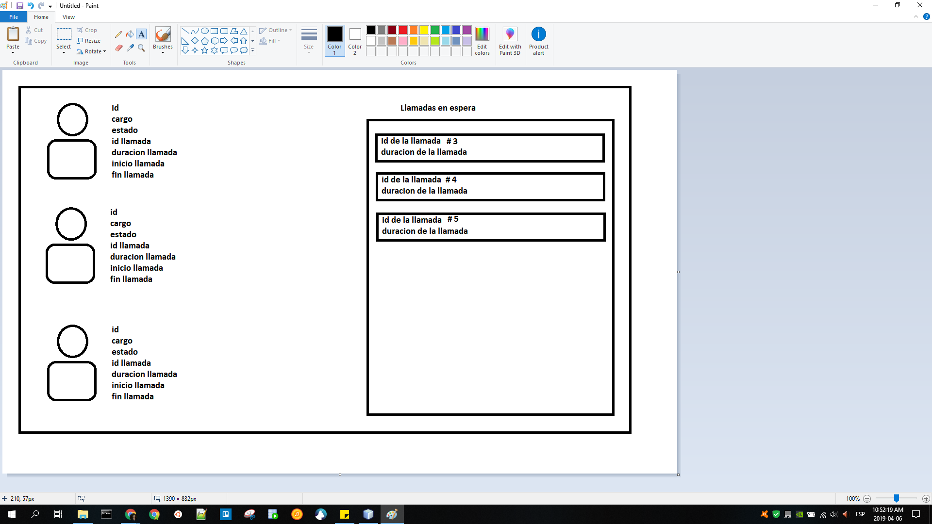Make Color 1 the active color
Viewport: 932px width, 524px height.
pos(334,40)
